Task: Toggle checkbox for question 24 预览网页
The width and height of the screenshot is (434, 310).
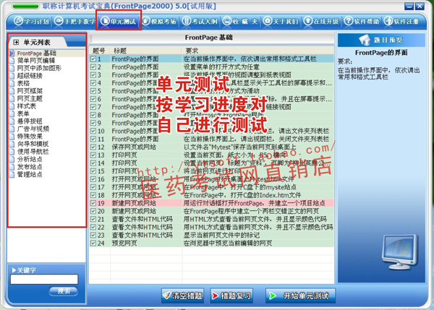Action: (94, 243)
